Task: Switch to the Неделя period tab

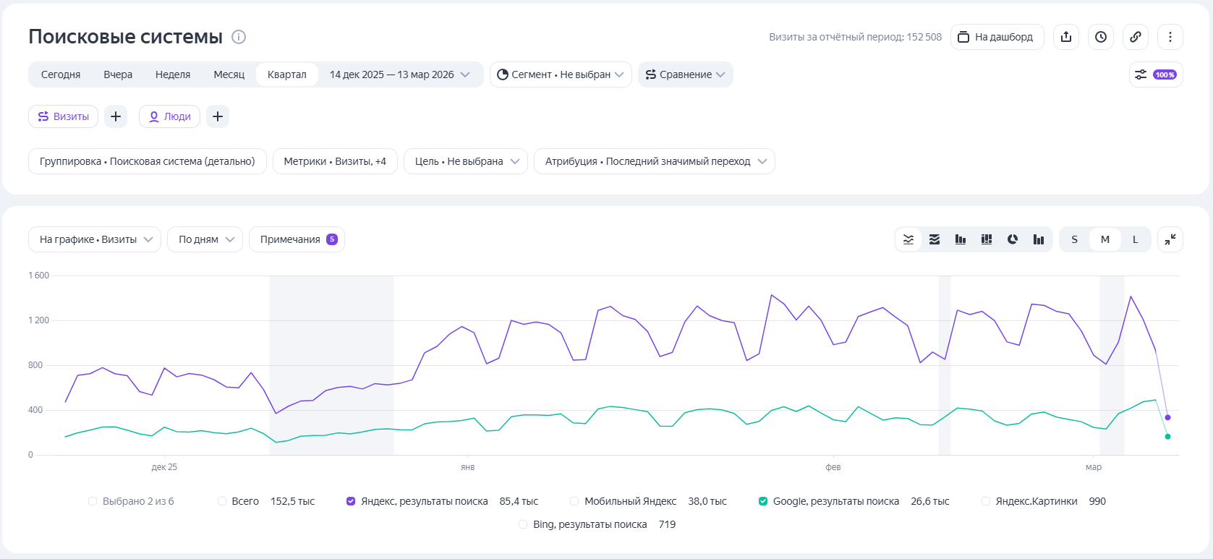Action: point(173,74)
